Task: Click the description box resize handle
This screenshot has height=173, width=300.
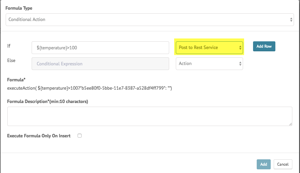Action: click(290, 124)
